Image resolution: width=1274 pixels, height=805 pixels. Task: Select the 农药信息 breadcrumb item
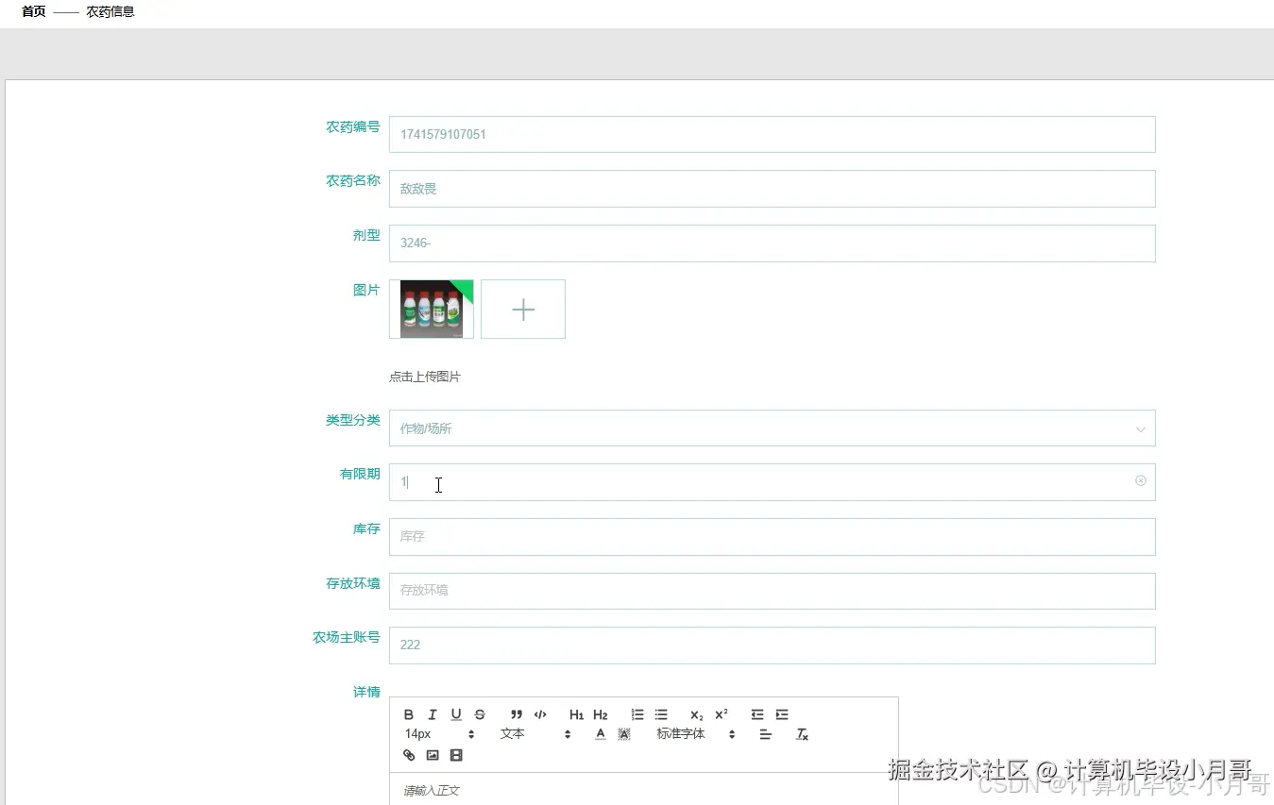pos(109,11)
